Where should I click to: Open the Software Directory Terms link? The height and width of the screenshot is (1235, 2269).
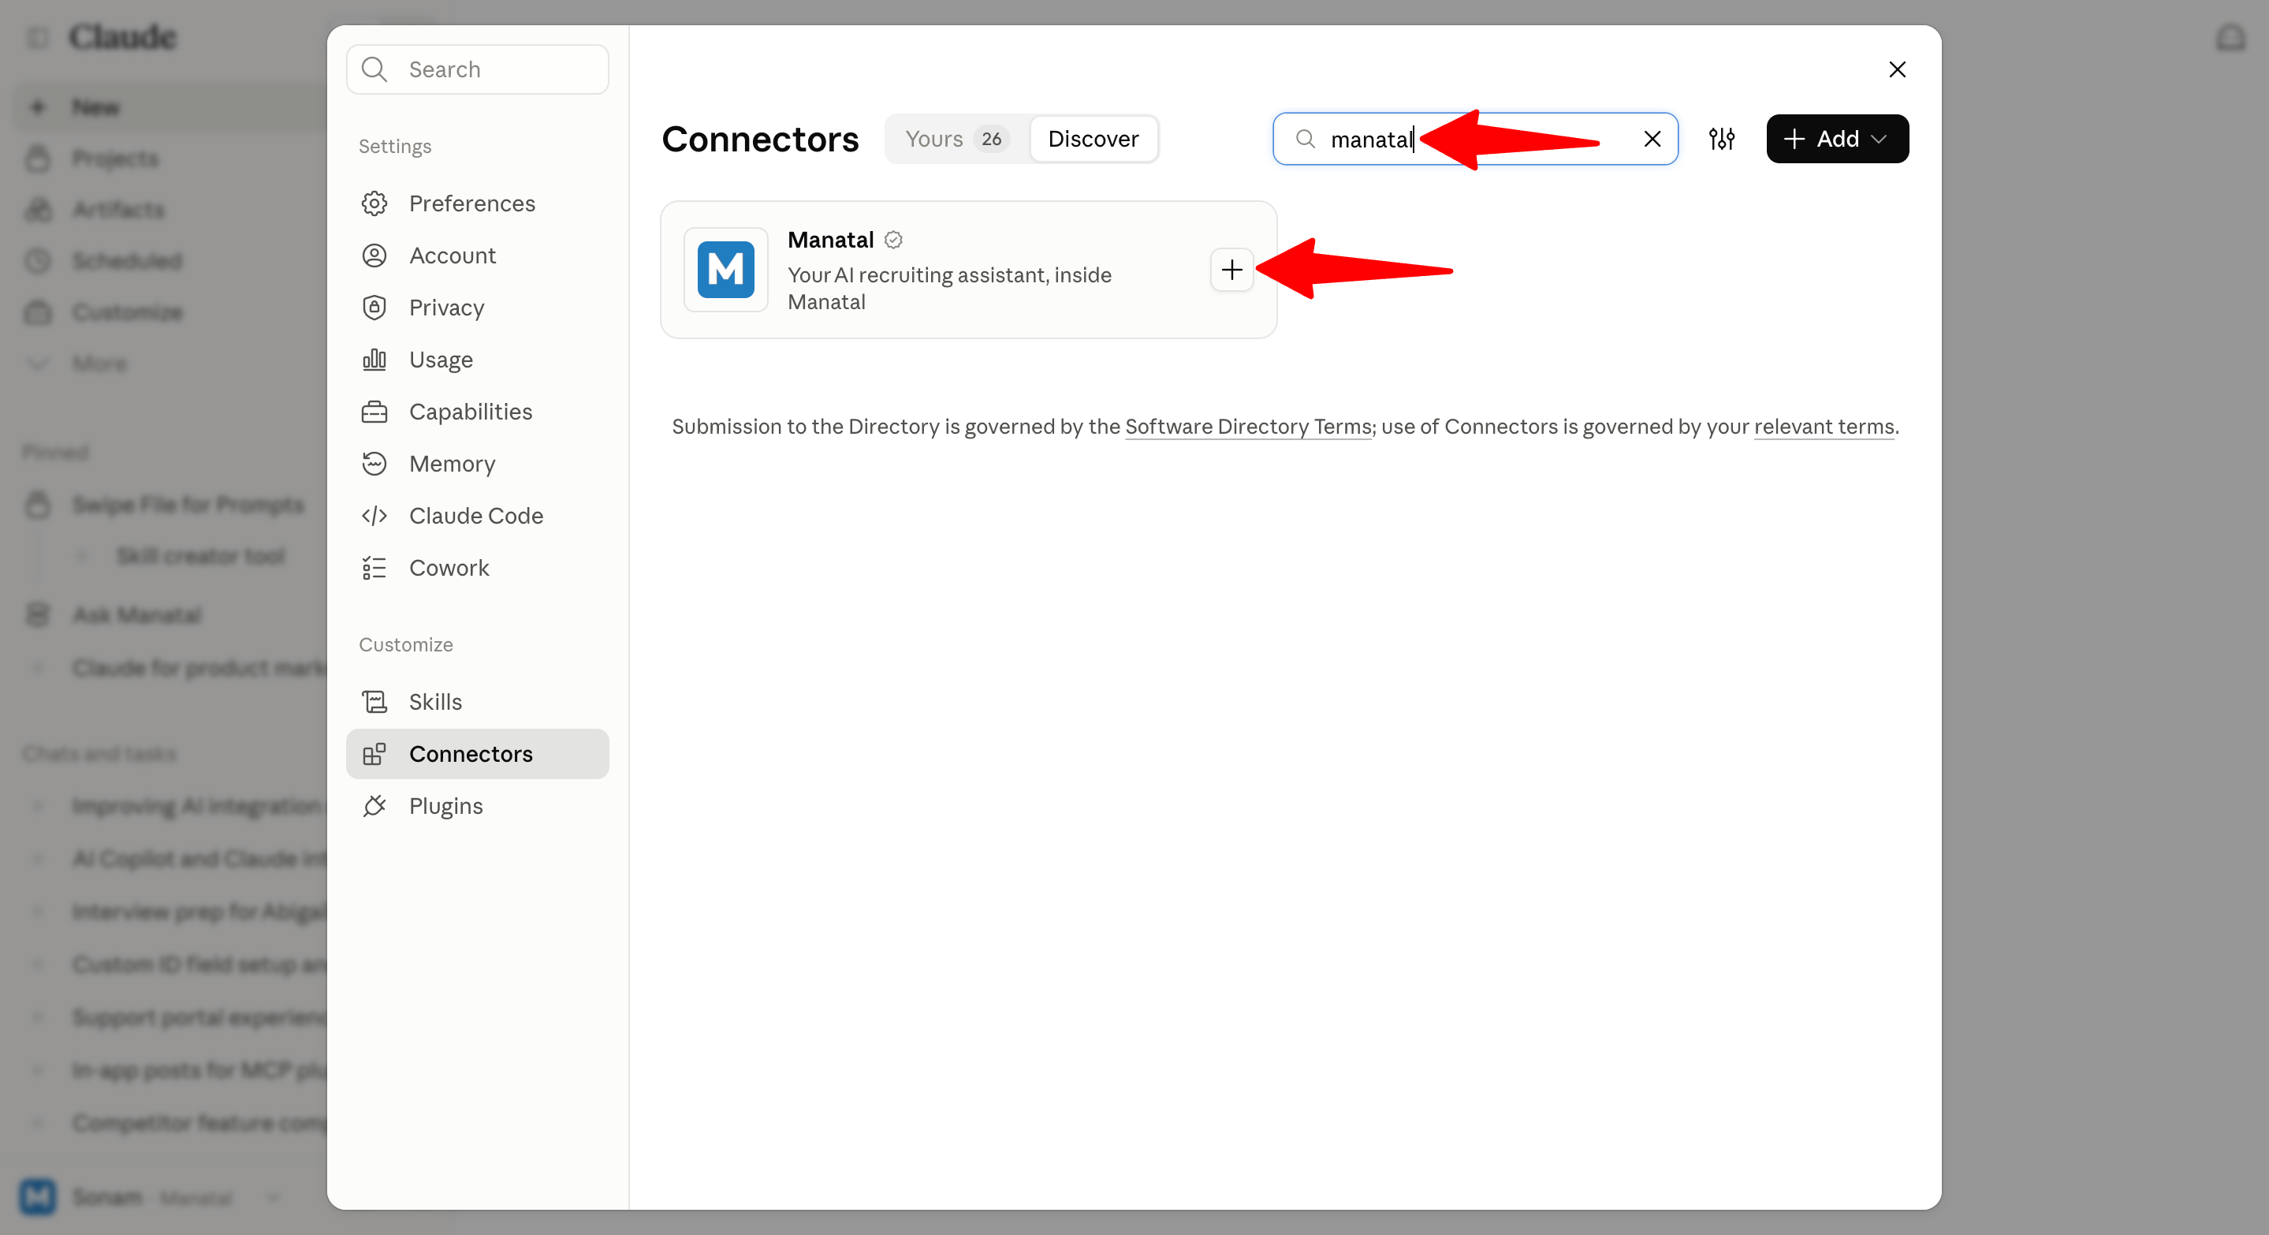pos(1248,427)
